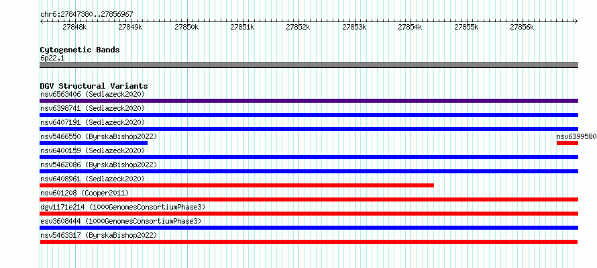Open the nsv5466550 (ByrskaBishop2022) label
The height and width of the screenshot is (268, 597).
click(99, 136)
